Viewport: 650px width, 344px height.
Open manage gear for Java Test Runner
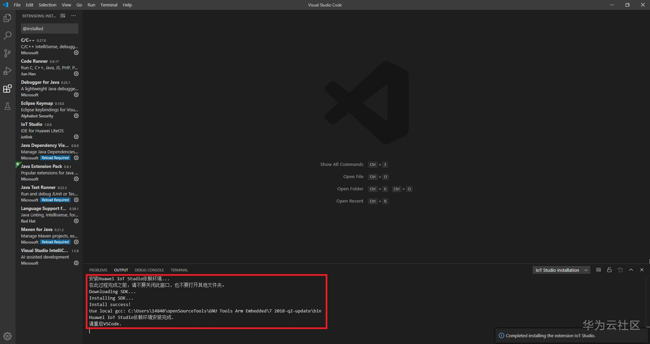click(x=76, y=200)
